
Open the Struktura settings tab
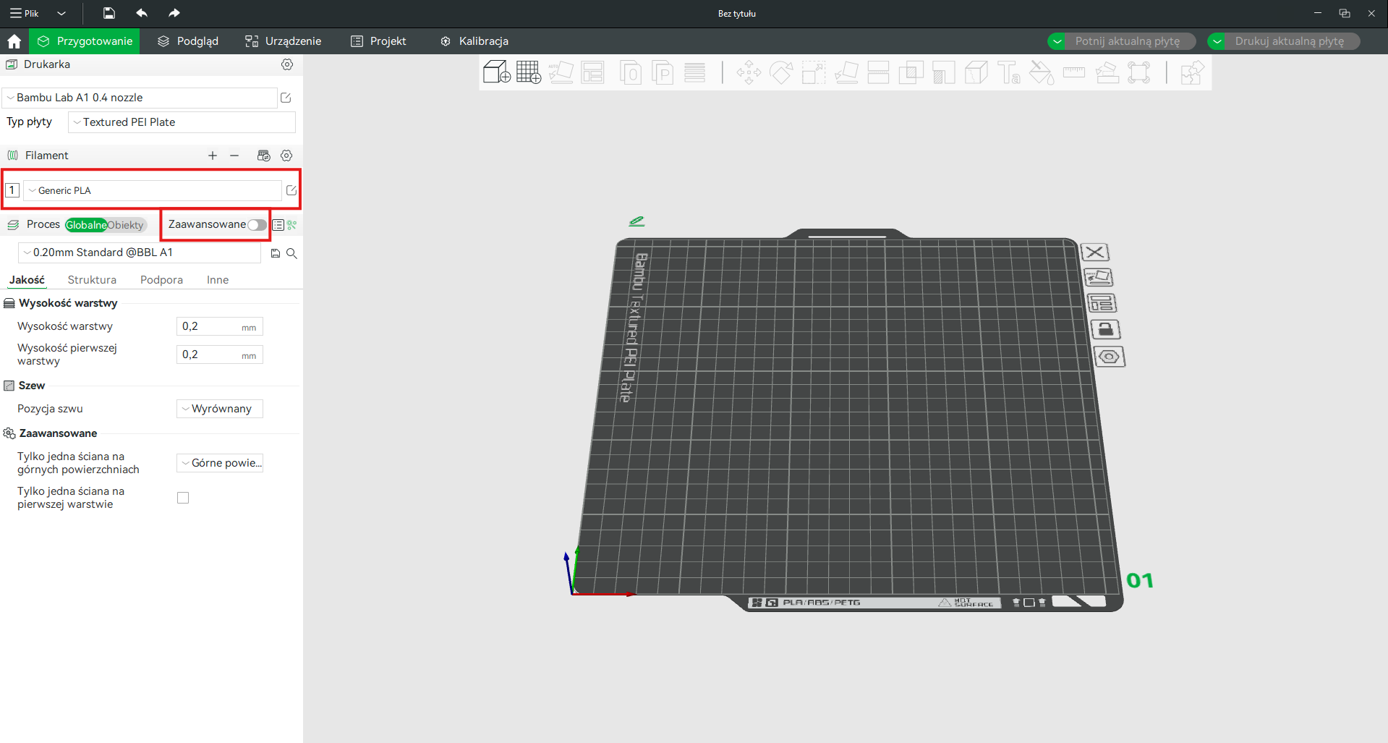point(92,280)
